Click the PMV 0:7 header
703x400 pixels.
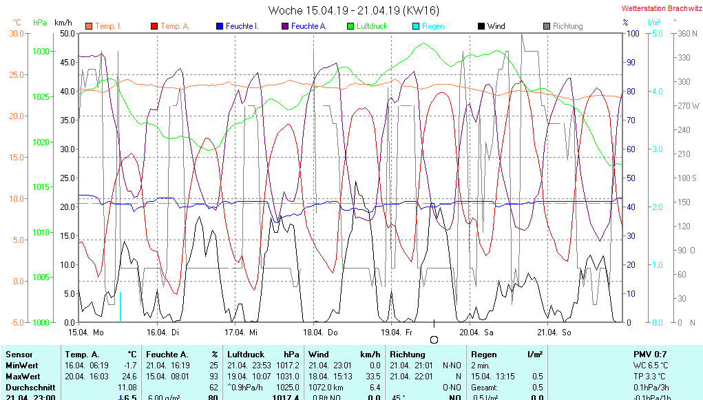(649, 354)
